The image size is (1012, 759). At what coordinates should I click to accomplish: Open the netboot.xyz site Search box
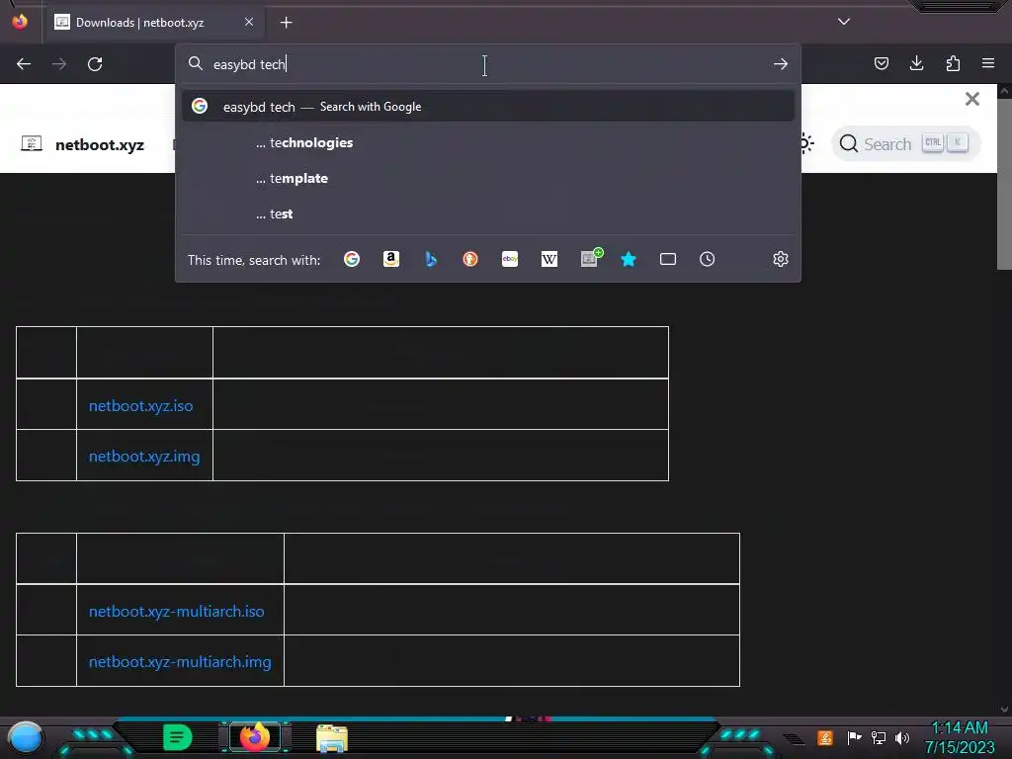click(906, 143)
